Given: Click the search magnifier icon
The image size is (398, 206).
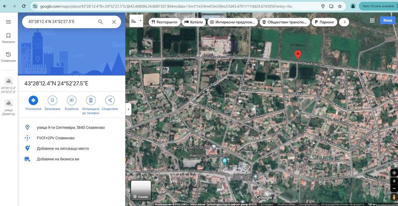Looking at the screenshot, I should coord(101,22).
